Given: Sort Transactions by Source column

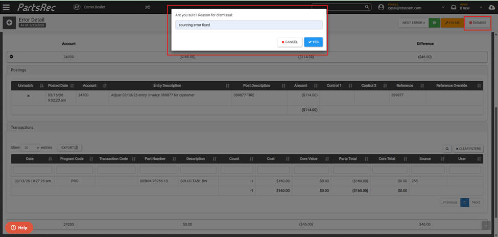Looking at the screenshot, I should (428, 158).
